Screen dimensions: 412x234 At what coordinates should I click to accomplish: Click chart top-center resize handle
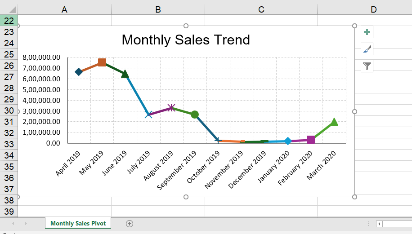point(186,26)
